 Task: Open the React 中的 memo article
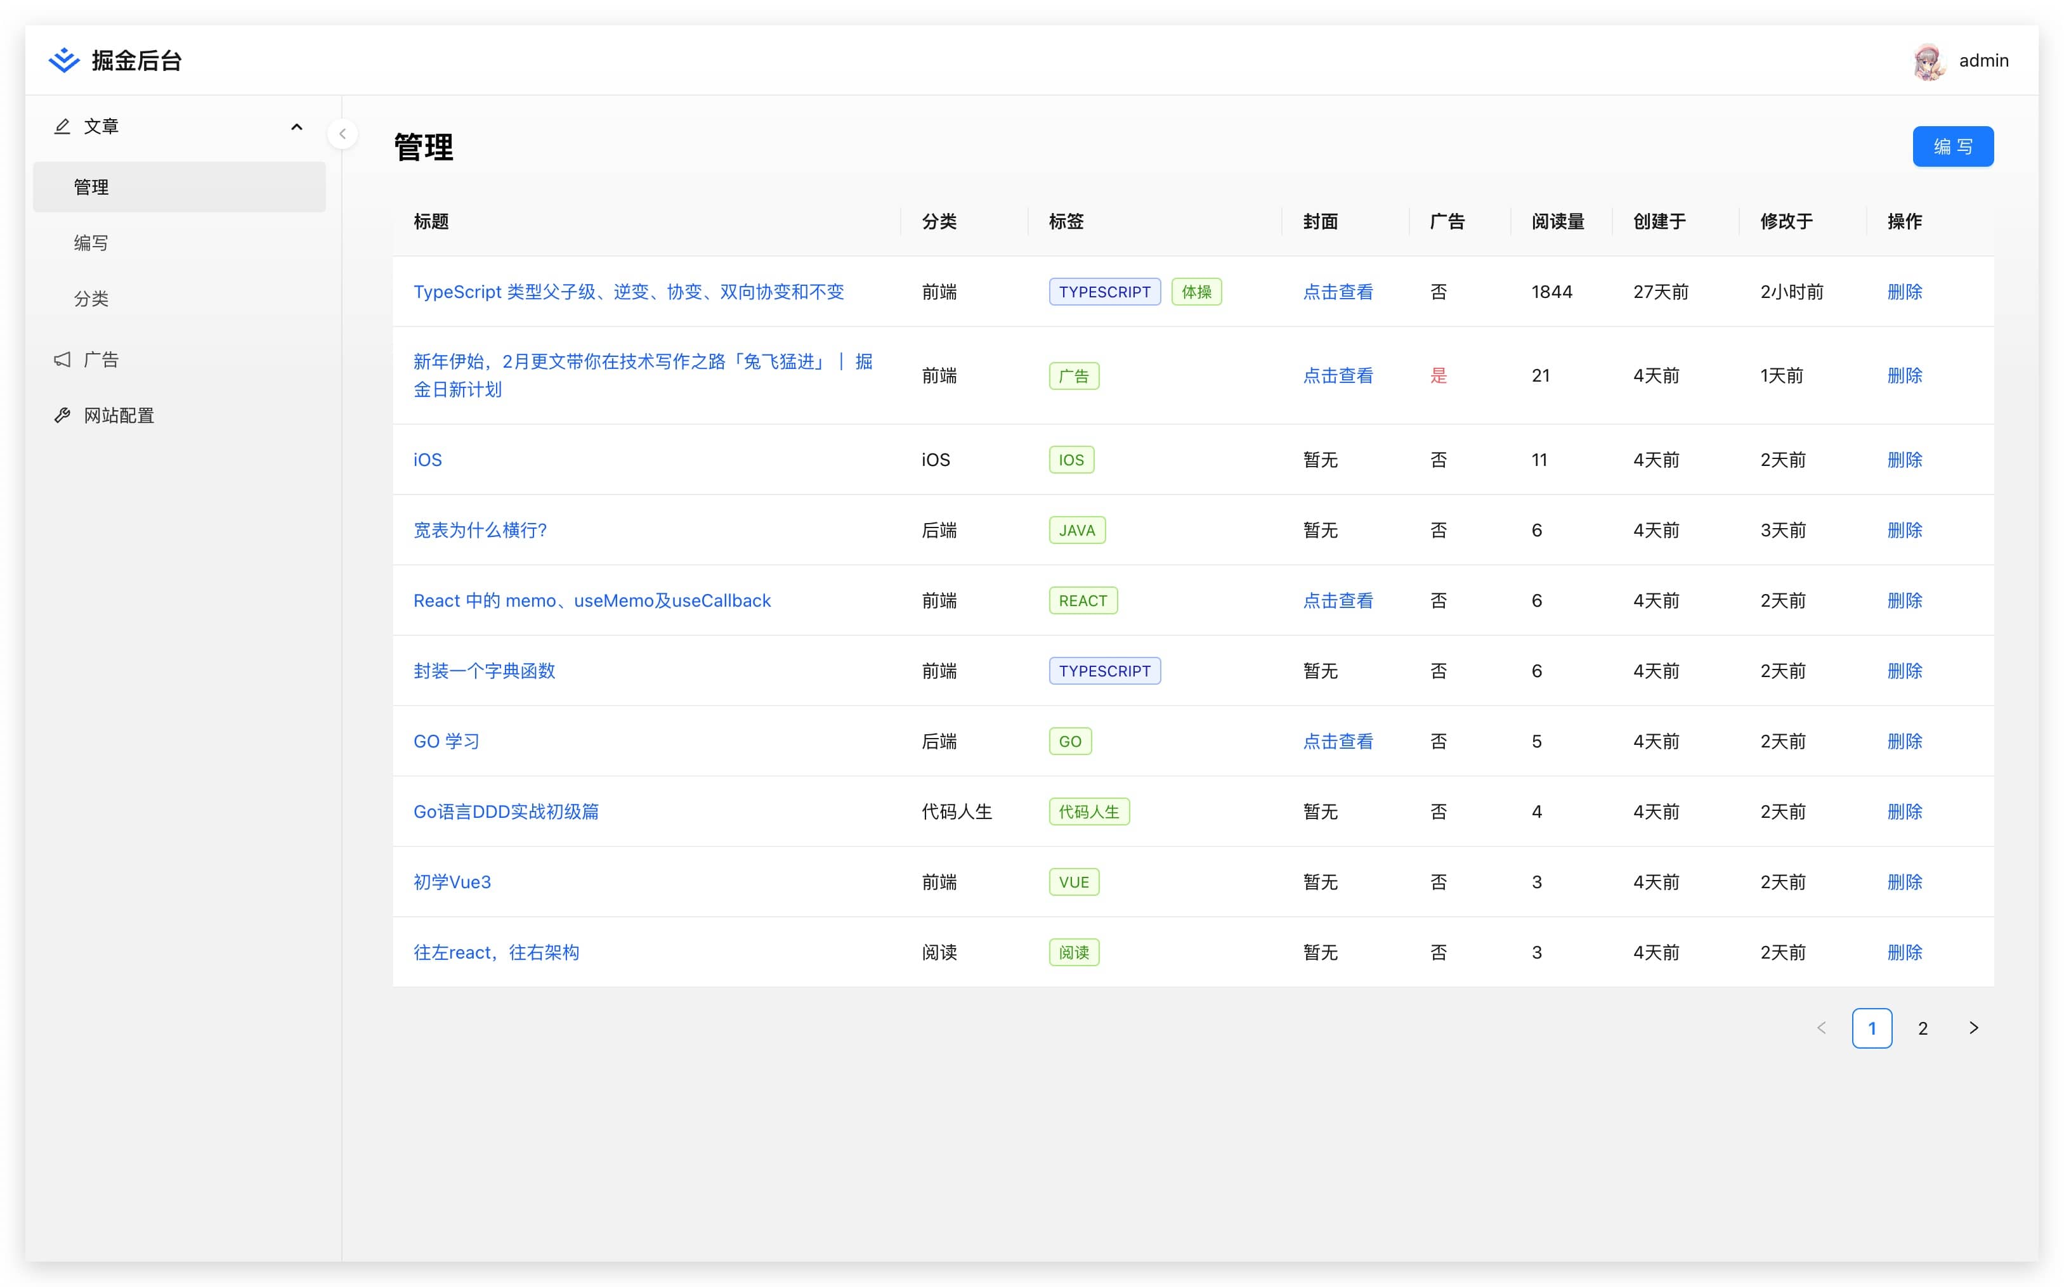[x=592, y=601]
